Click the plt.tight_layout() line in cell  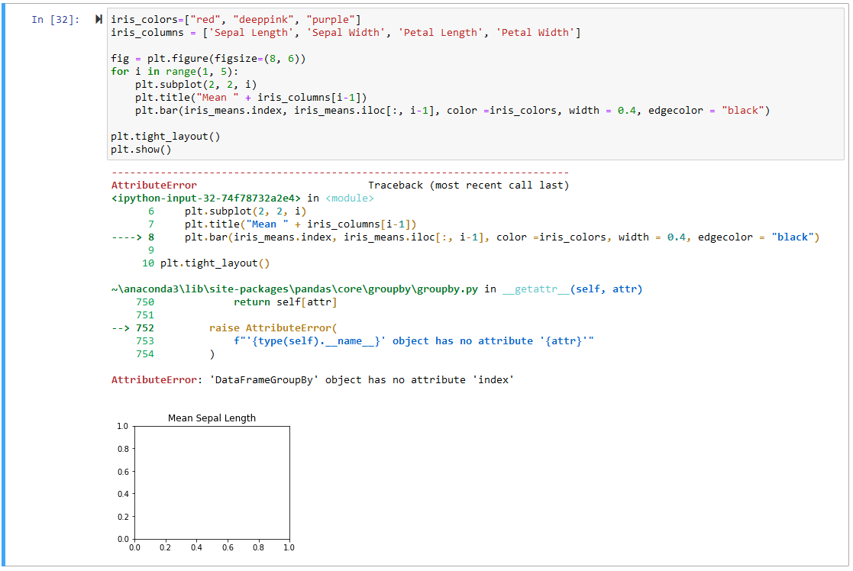[166, 137]
